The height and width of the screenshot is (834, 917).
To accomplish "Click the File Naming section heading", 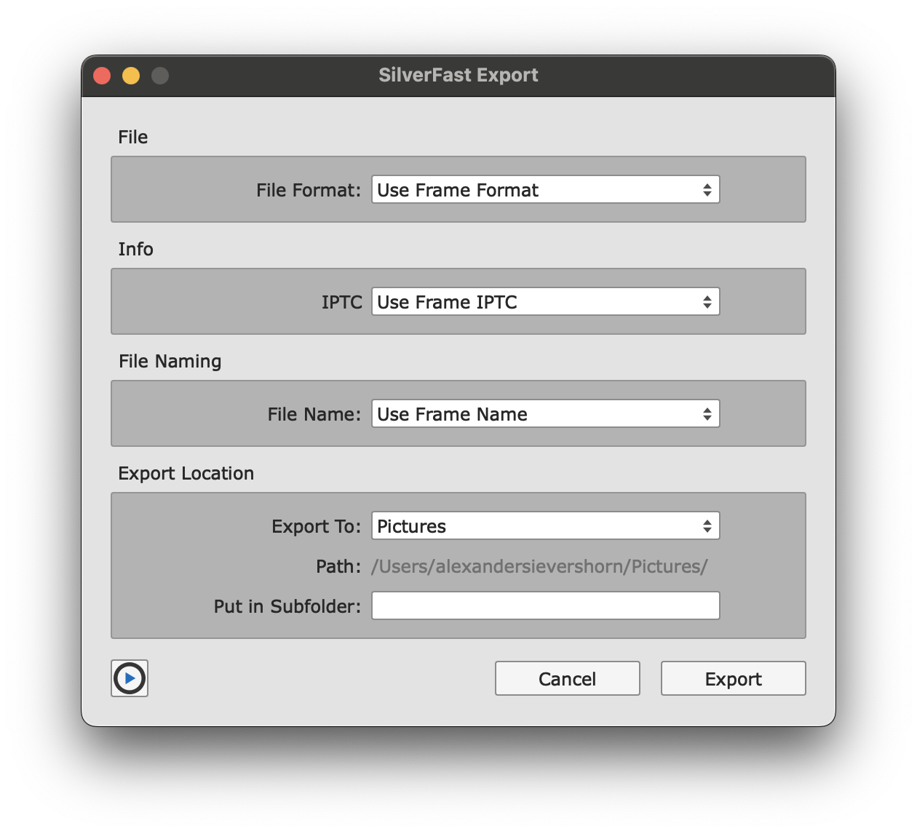I will click(x=170, y=362).
